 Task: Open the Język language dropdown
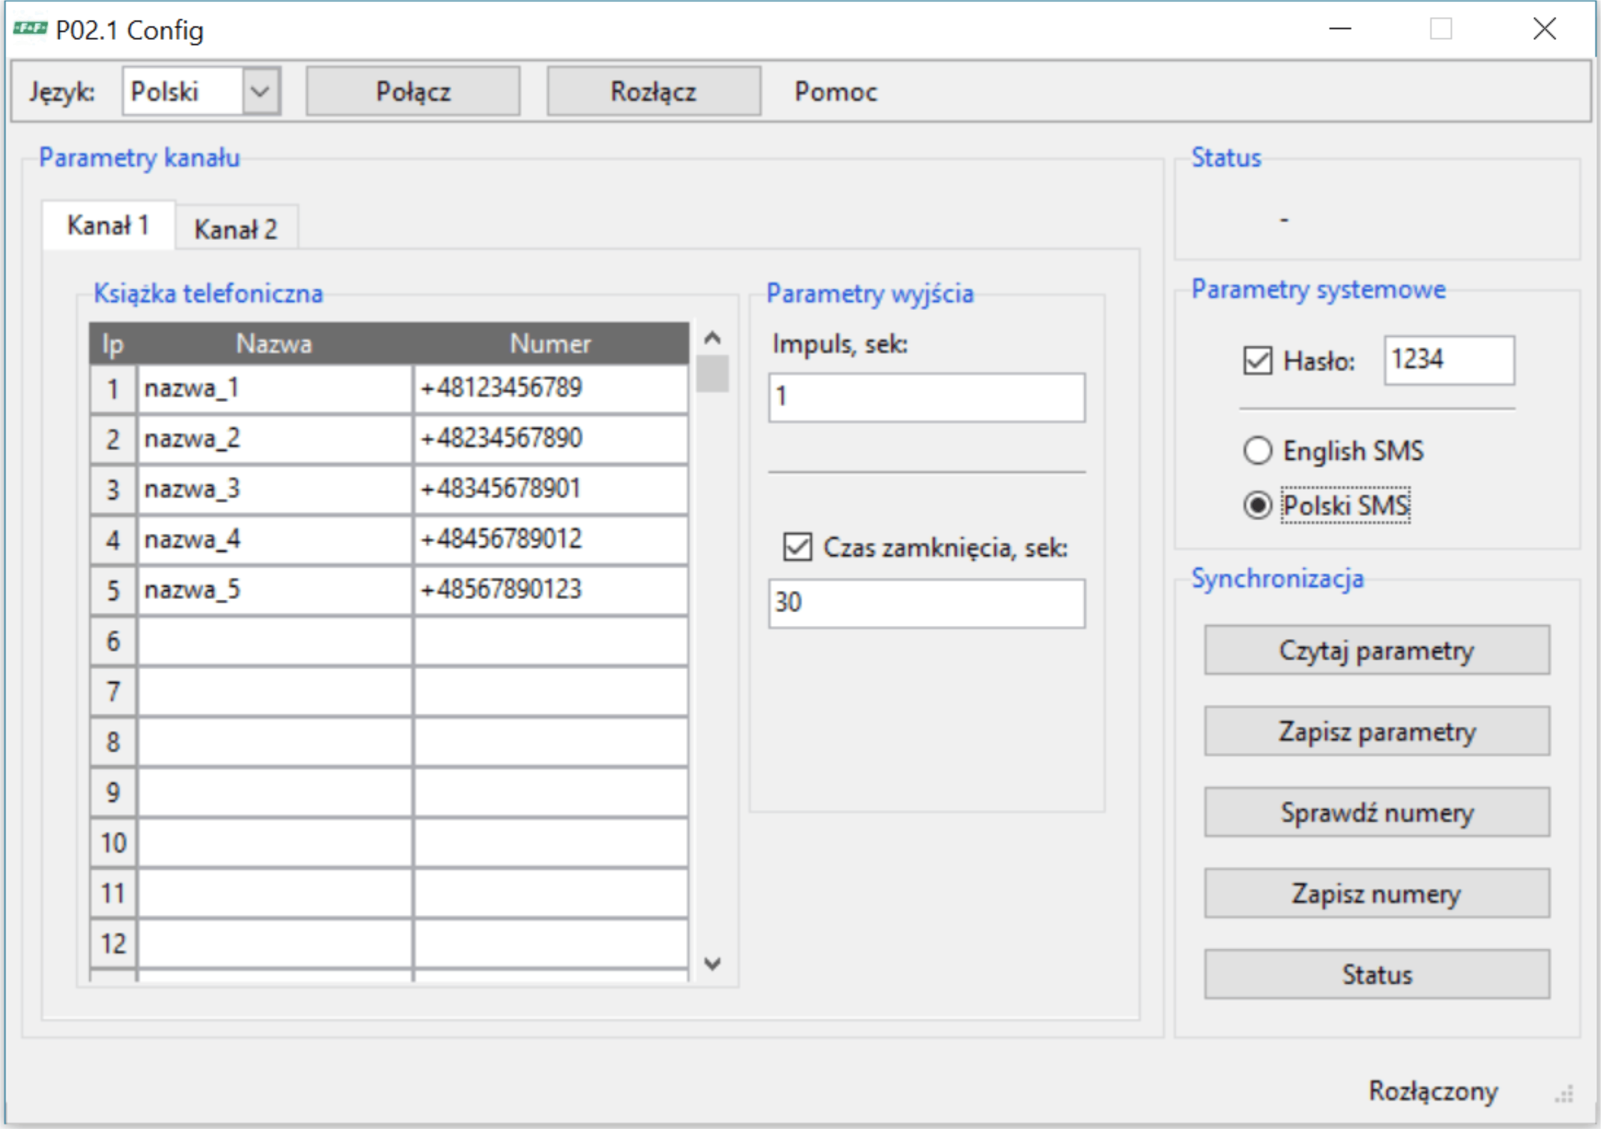click(x=202, y=91)
